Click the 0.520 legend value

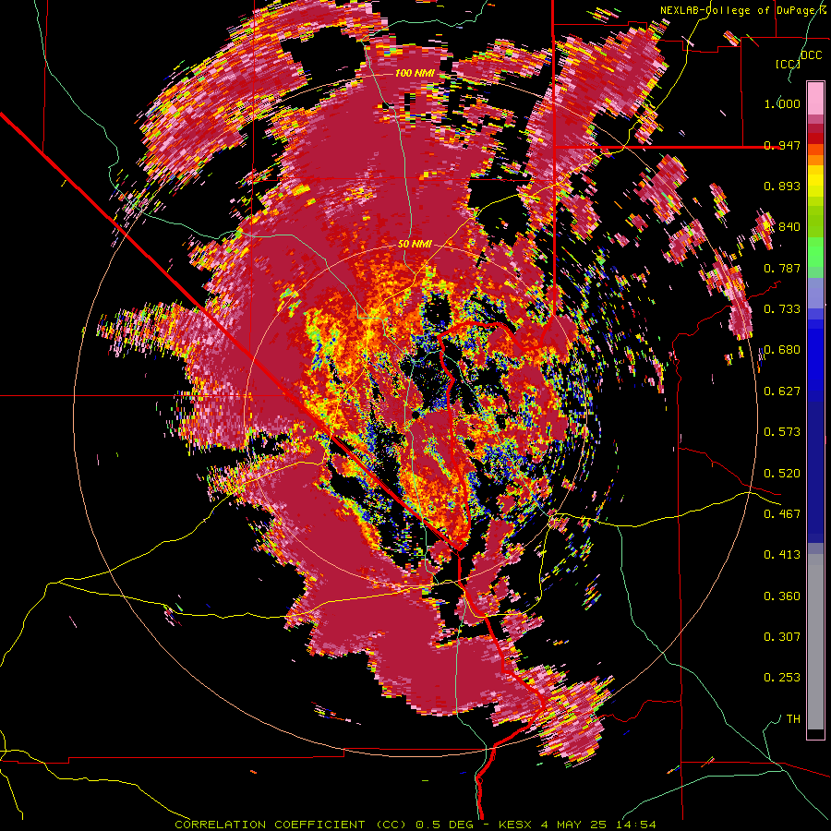[x=782, y=474]
